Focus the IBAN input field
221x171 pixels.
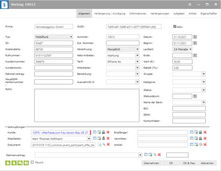coord(189,115)
